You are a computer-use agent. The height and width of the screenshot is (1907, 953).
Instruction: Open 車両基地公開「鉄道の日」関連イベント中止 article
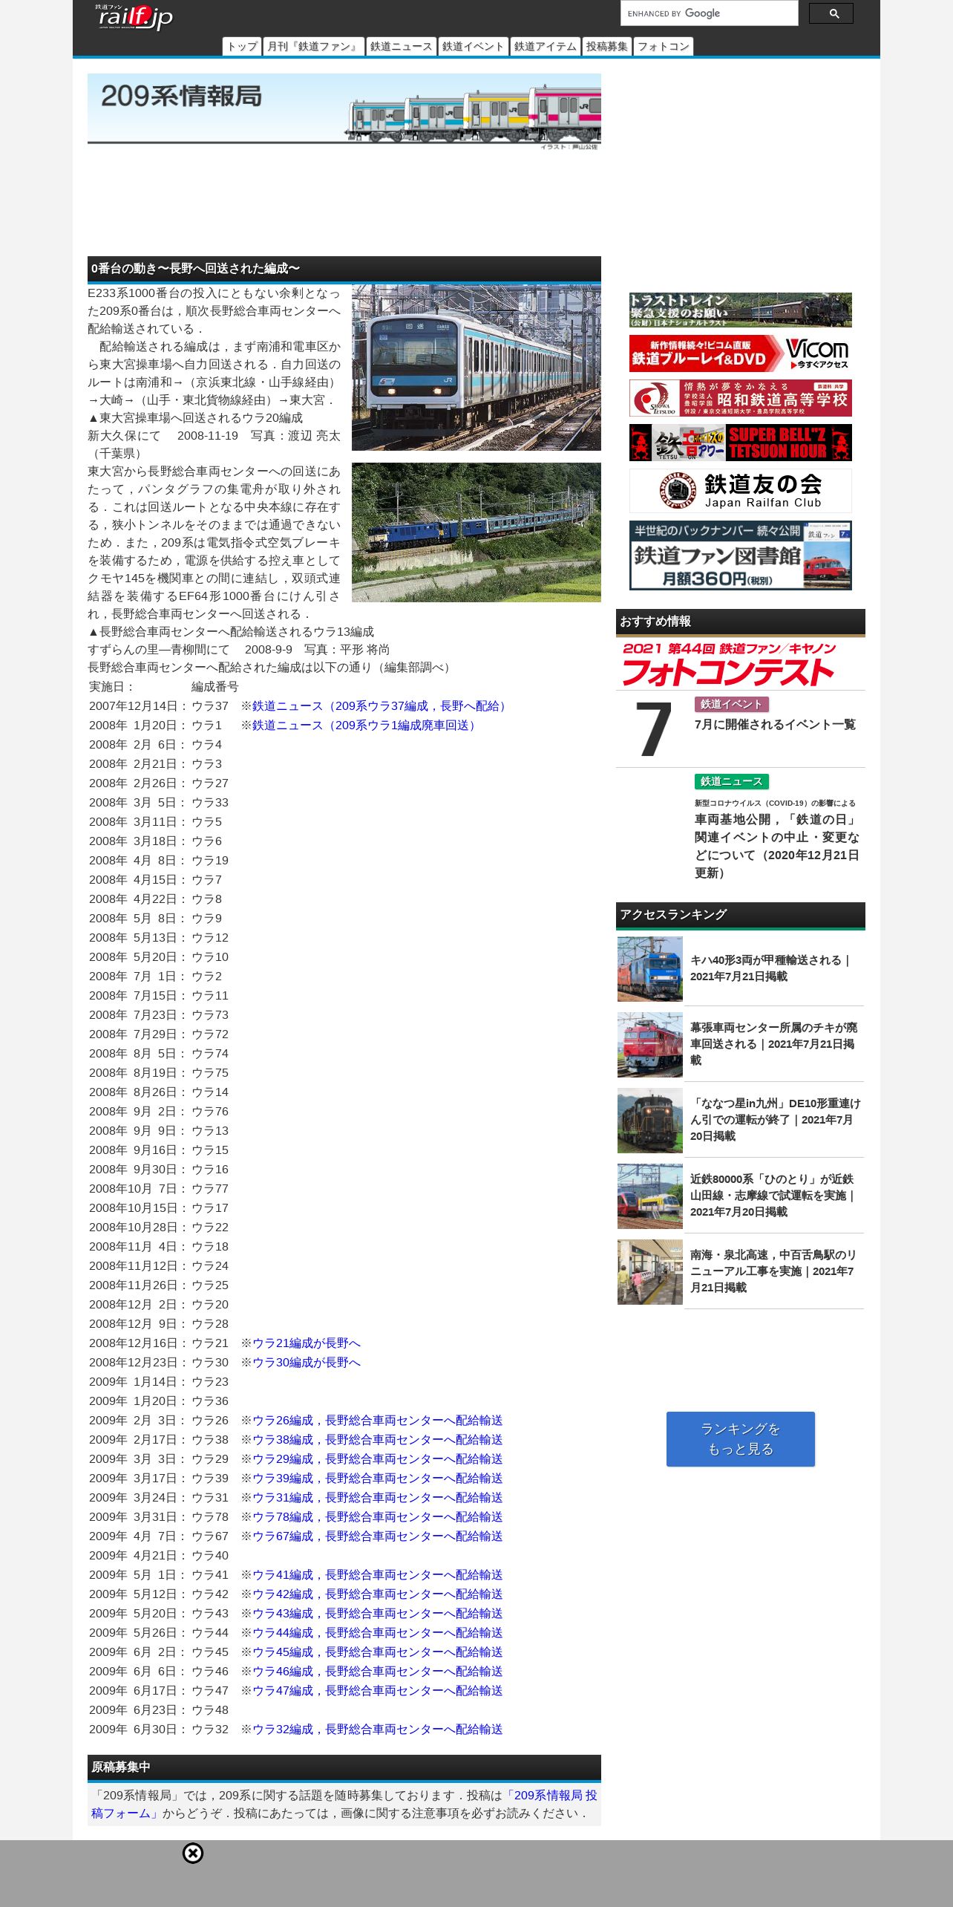(777, 846)
